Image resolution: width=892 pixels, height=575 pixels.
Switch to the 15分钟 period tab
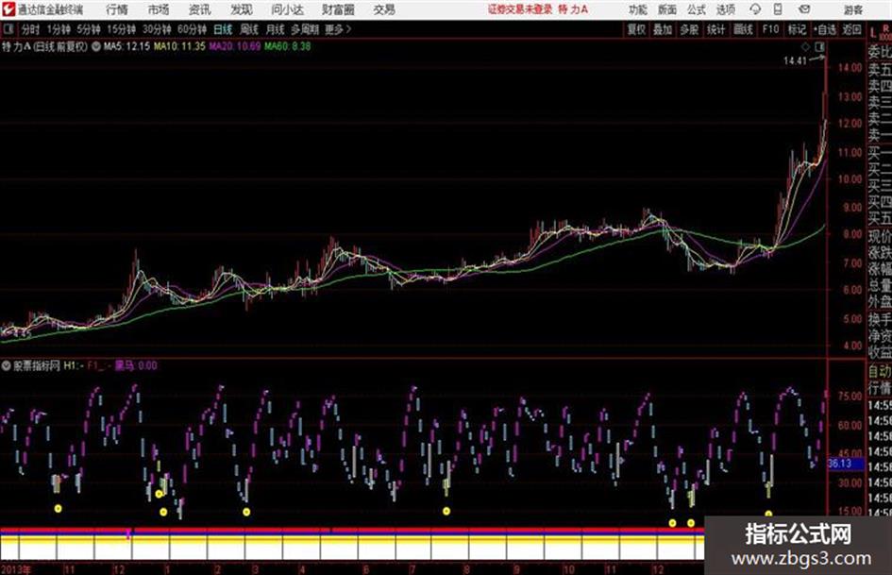tap(121, 29)
